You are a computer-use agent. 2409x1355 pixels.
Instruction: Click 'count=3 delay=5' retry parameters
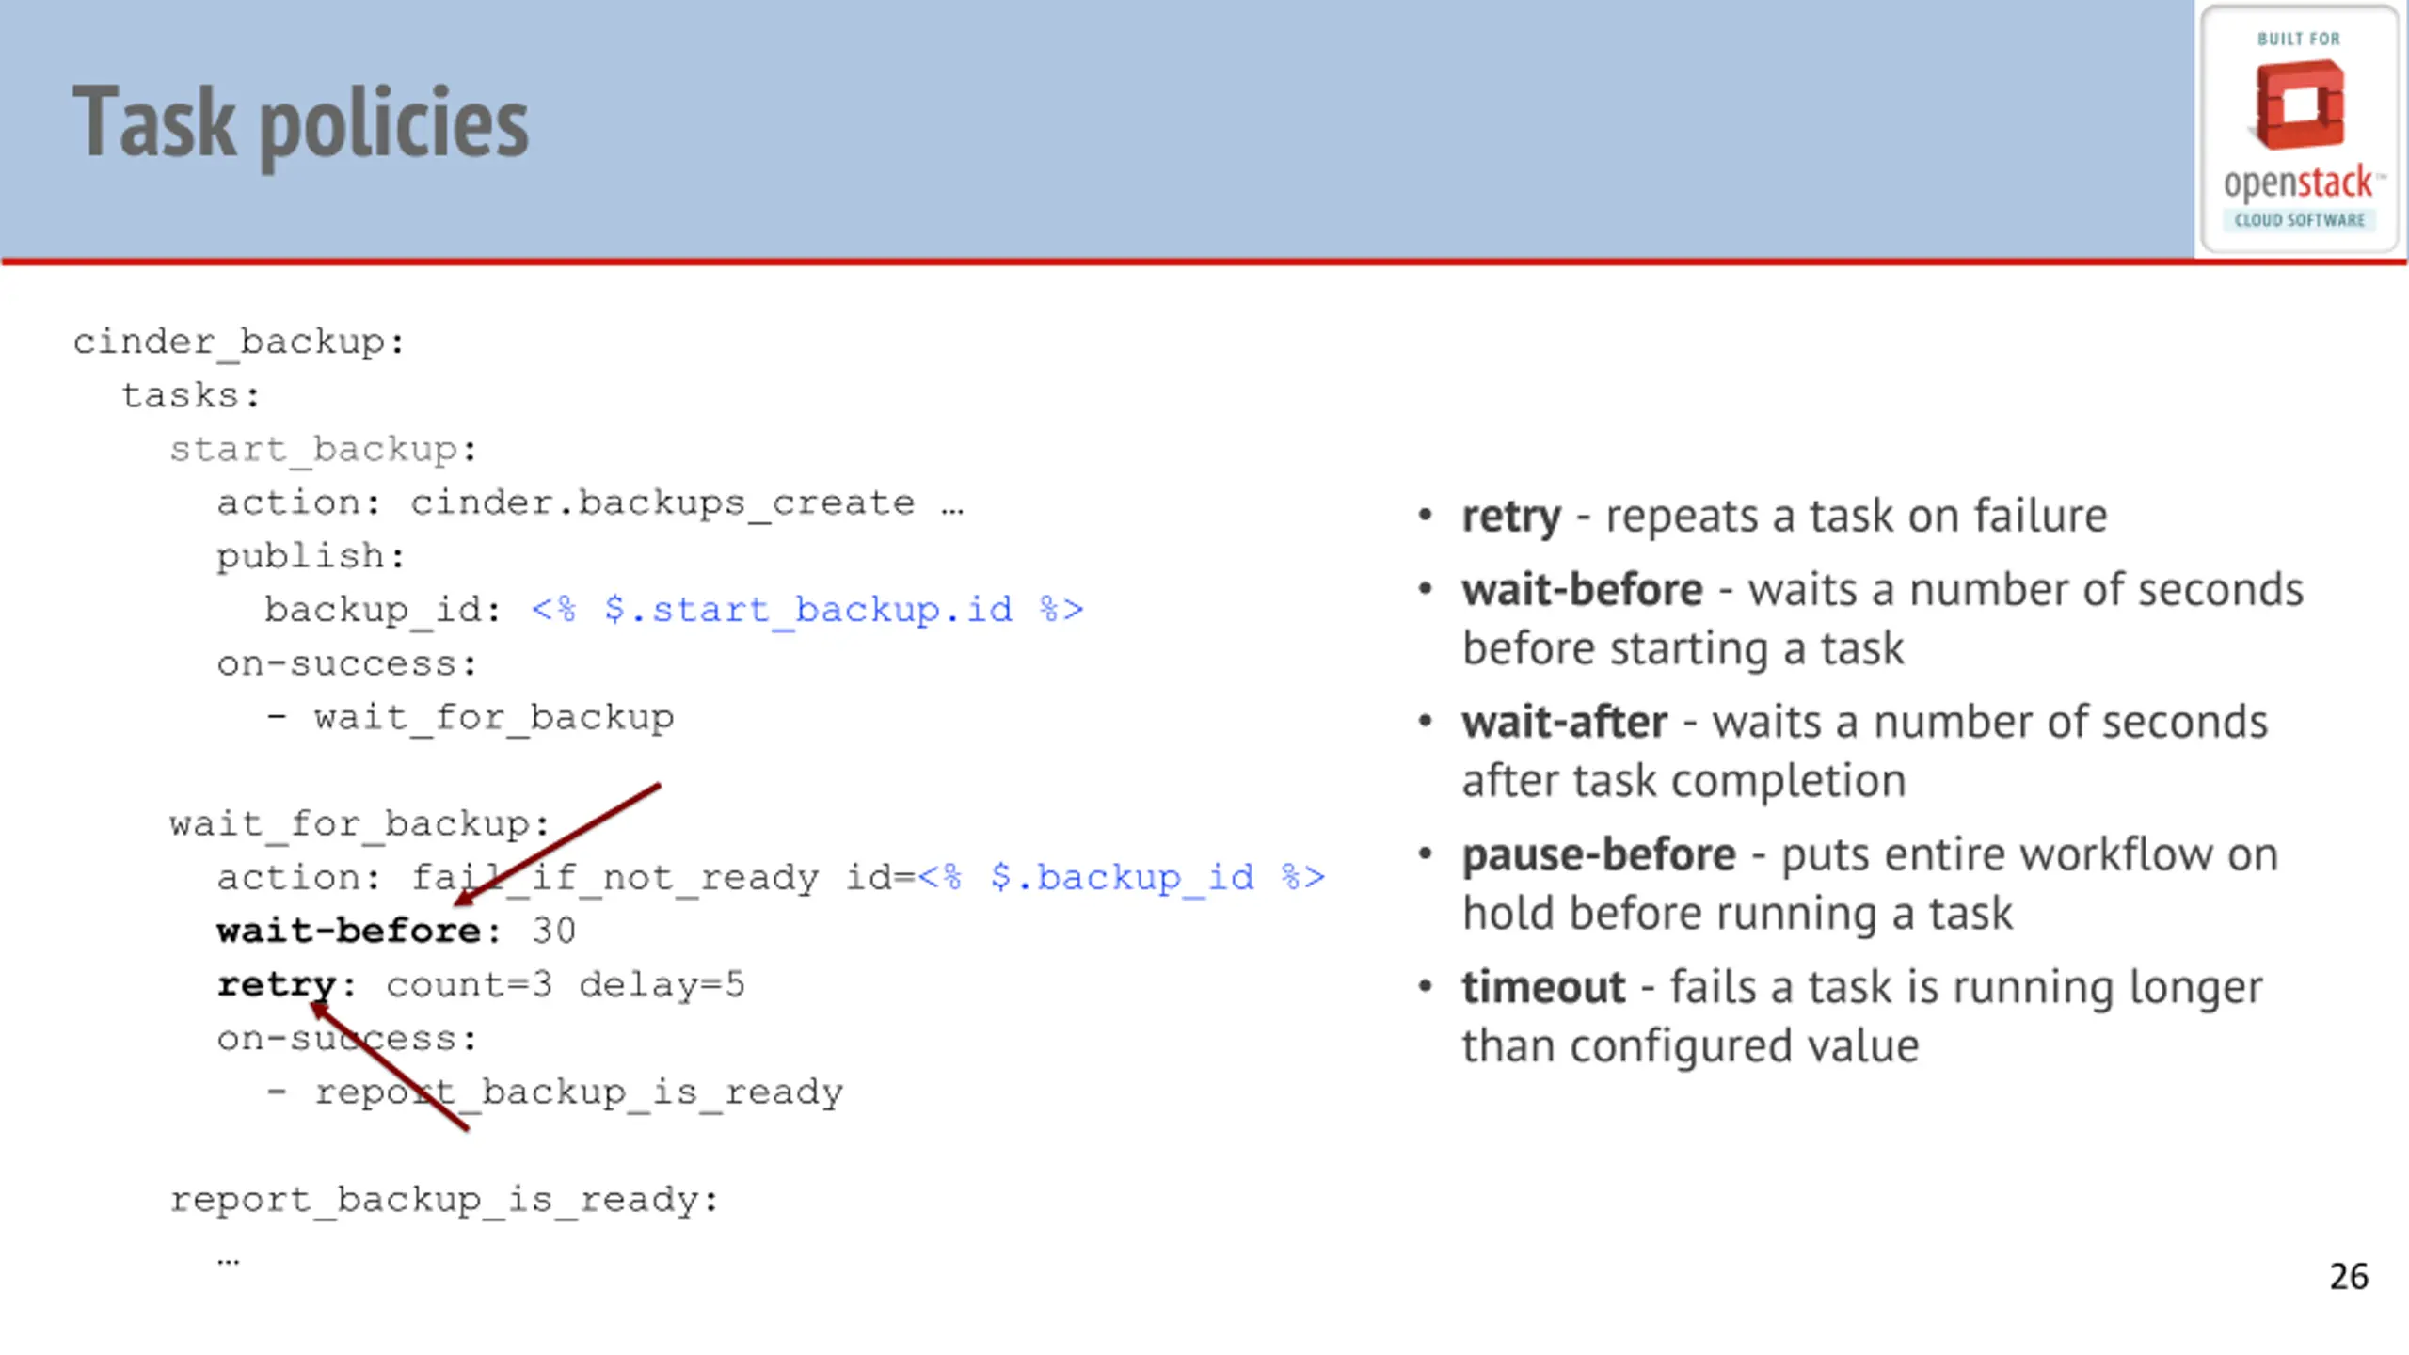click(566, 985)
